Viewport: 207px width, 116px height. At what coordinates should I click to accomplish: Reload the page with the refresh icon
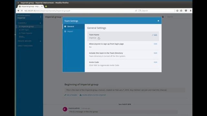pos(136,11)
